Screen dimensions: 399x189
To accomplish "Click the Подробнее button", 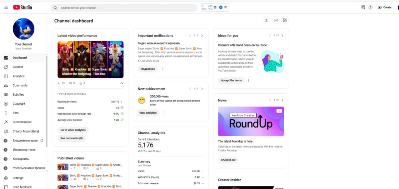I will [x=148, y=69].
